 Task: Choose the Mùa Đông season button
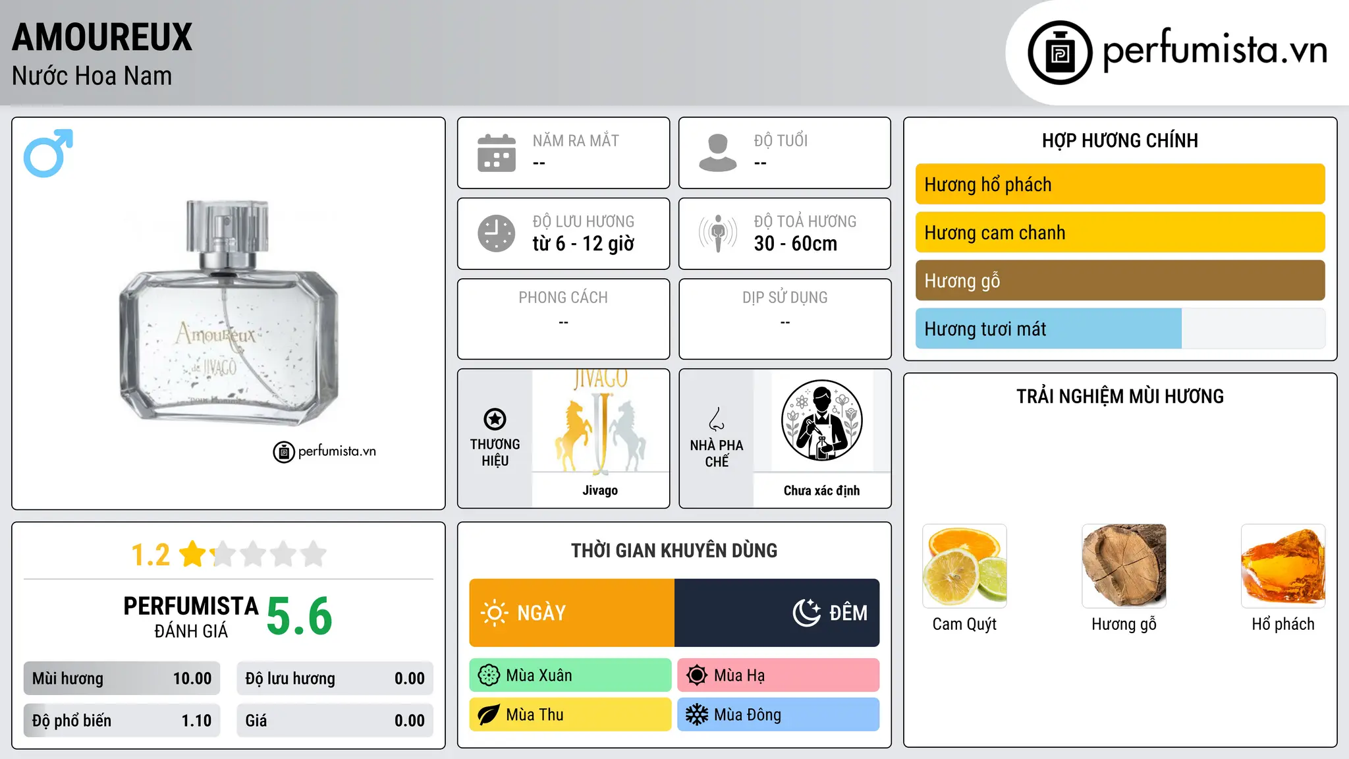779,715
